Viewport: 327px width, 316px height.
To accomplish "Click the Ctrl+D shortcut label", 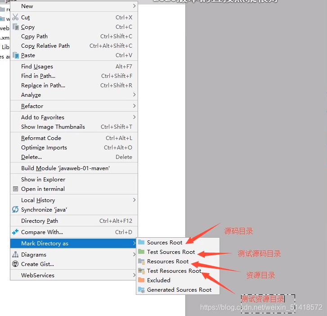I will click(x=123, y=232).
